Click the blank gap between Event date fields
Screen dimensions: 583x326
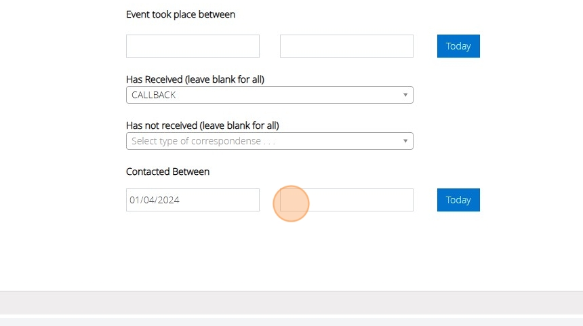(270, 46)
